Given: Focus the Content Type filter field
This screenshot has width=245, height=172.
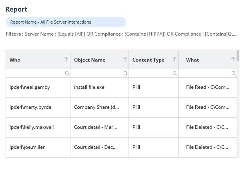Looking at the screenshot, I should pos(151,73).
